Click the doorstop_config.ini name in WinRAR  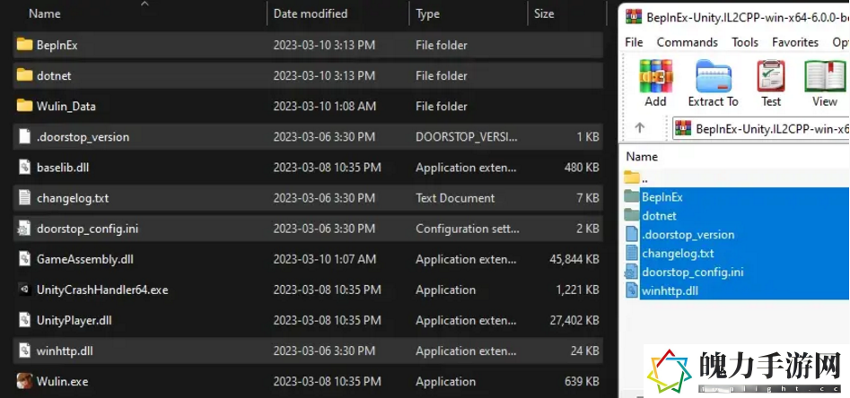(693, 272)
